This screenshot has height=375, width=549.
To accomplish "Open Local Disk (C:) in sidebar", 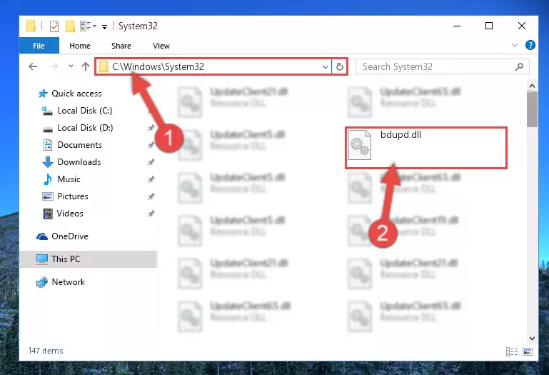I will [x=85, y=111].
